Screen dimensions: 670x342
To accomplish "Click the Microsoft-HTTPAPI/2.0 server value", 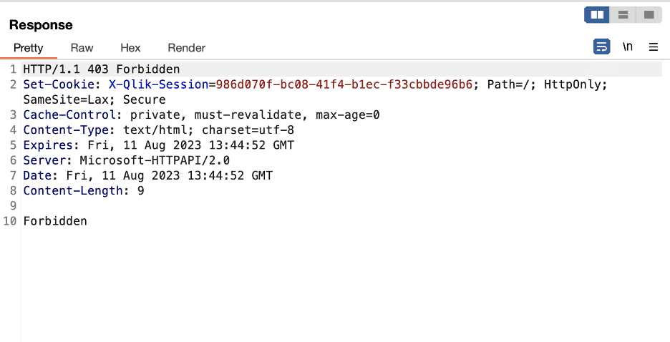I will tap(155, 160).
